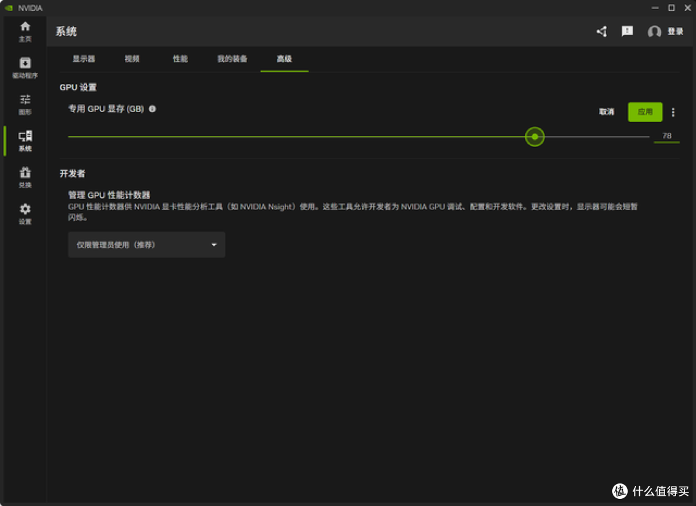Select the System (系统) sidebar icon
The image size is (696, 506).
coord(25,141)
